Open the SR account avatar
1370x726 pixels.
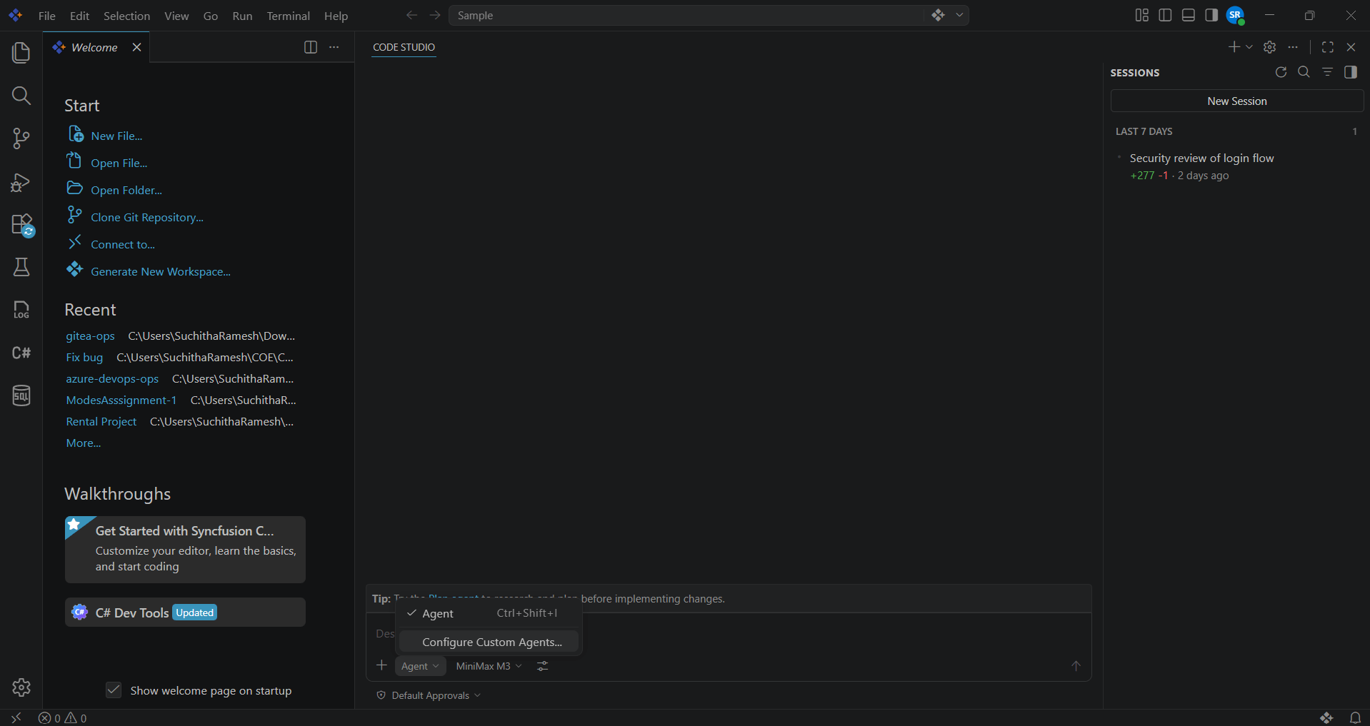pyautogui.click(x=1235, y=15)
